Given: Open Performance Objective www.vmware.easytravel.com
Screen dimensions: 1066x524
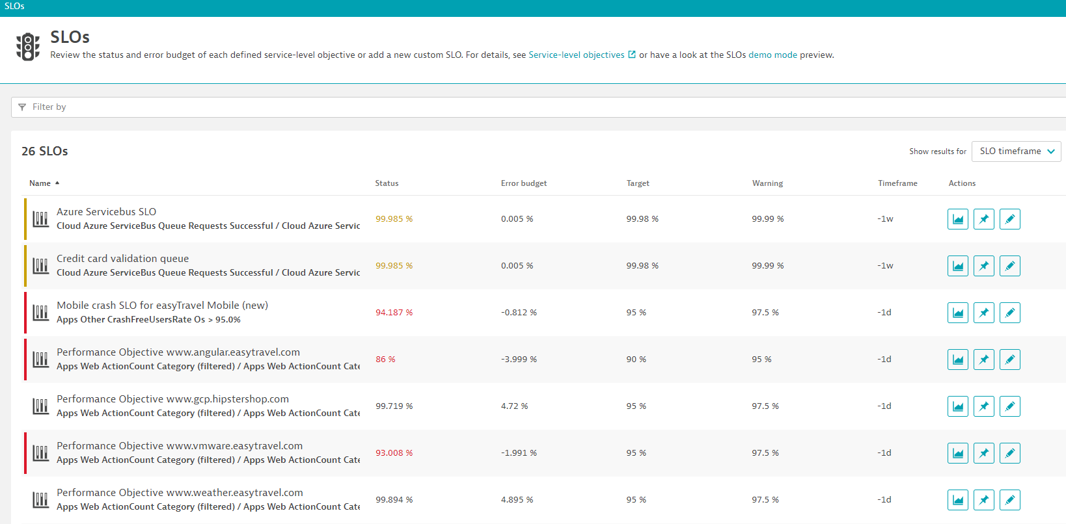Looking at the screenshot, I should coord(180,446).
